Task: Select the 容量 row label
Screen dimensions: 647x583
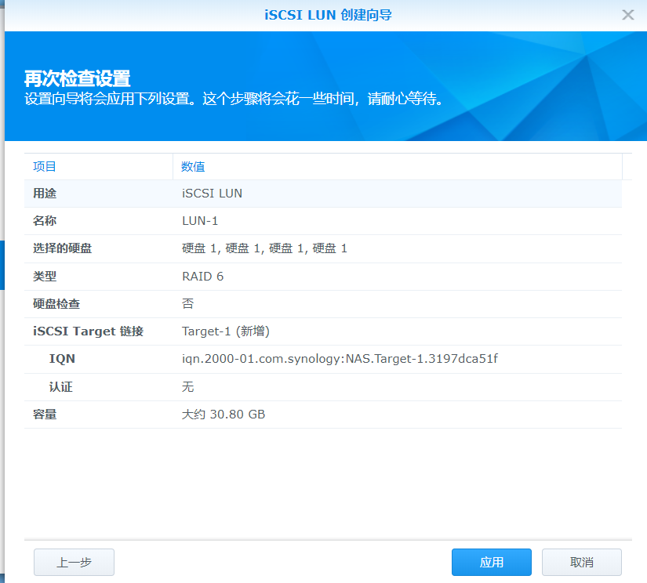Action: [45, 415]
